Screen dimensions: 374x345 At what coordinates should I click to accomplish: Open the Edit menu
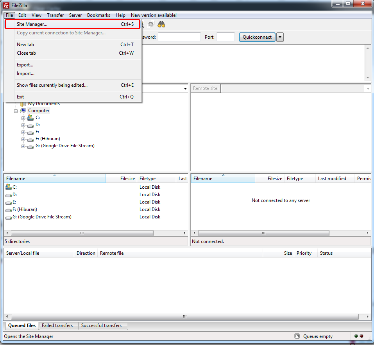22,15
